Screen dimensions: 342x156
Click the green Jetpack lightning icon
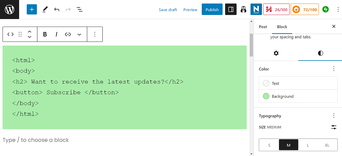point(325,9)
